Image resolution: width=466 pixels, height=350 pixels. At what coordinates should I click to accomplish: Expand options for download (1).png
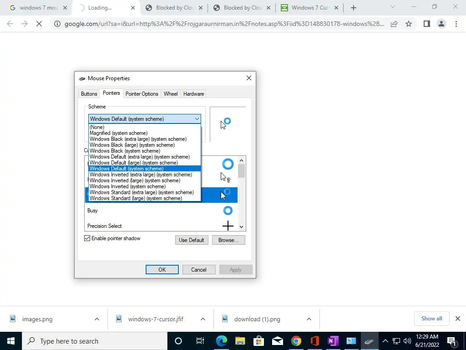[x=309, y=319]
